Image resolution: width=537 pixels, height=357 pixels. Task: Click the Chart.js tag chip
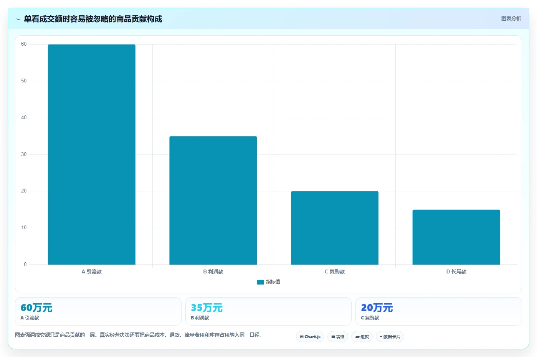(x=310, y=337)
